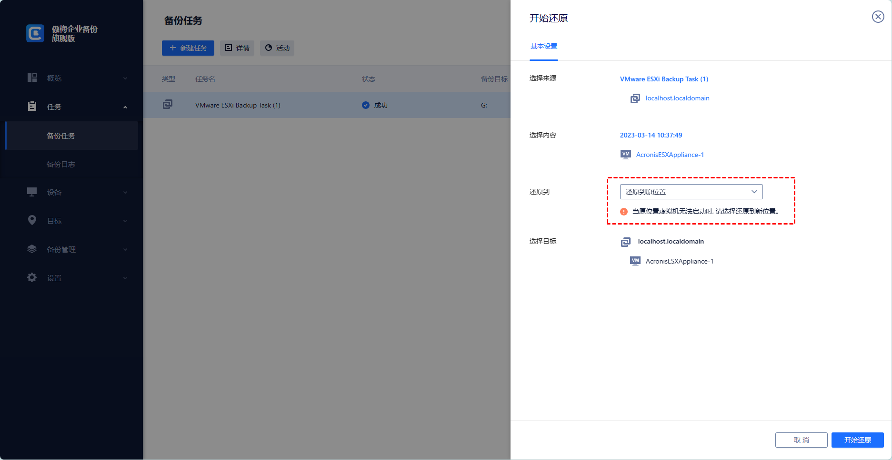Click the backup management layers icon
892x460 pixels.
pos(32,249)
